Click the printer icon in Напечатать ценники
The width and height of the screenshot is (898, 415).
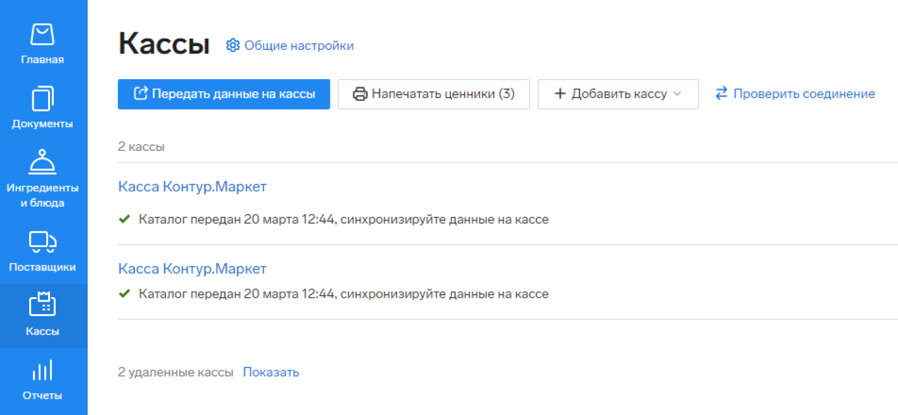click(360, 94)
